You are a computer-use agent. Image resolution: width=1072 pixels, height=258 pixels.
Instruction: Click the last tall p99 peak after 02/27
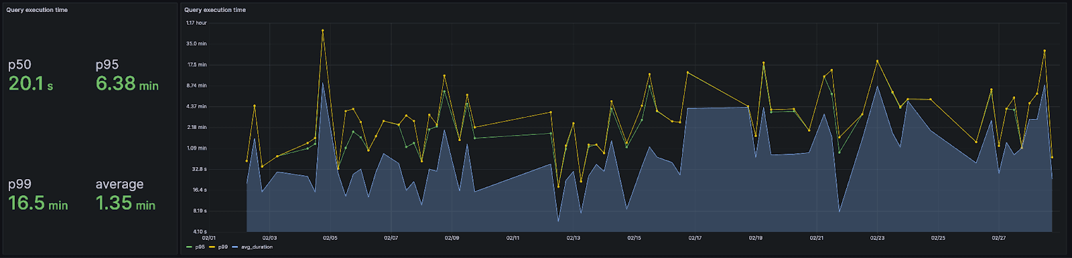[x=1045, y=51]
